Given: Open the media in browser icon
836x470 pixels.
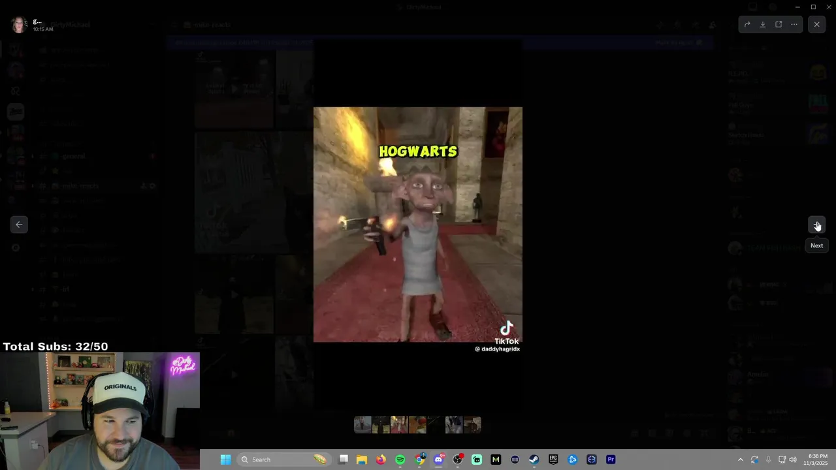Looking at the screenshot, I should click(x=779, y=24).
